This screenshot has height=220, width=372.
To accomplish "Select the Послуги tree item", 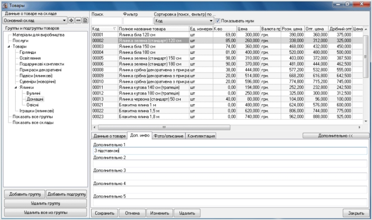I will point(20,41).
